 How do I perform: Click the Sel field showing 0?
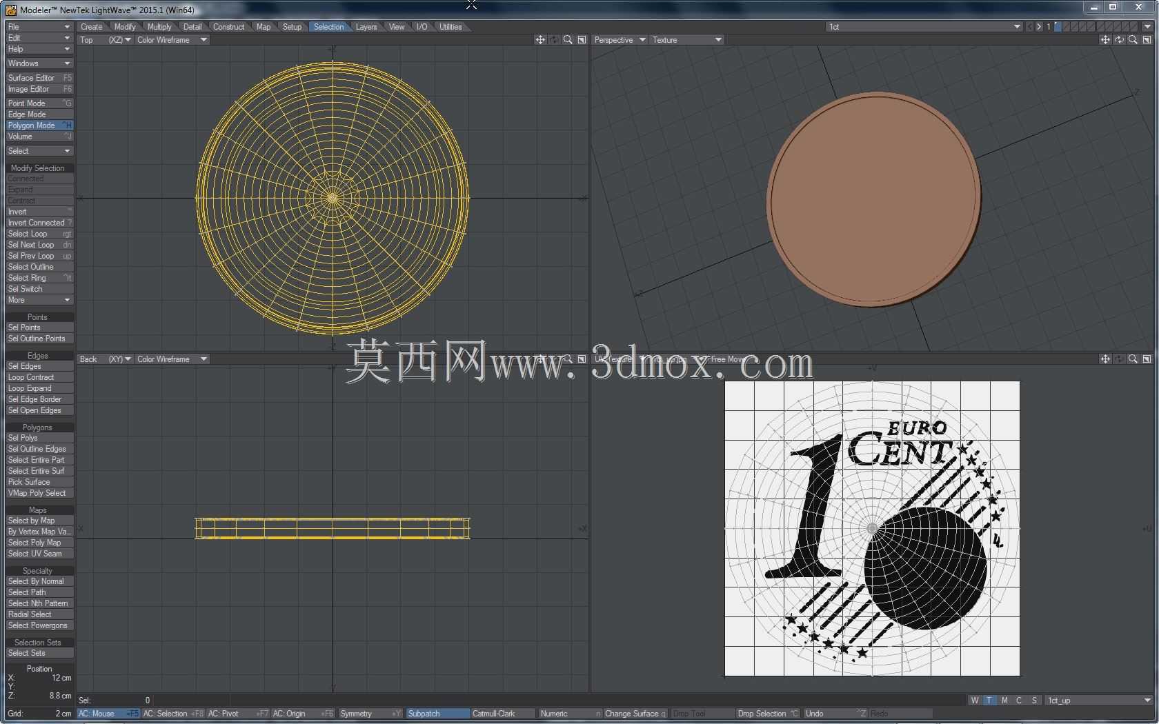[x=114, y=701]
